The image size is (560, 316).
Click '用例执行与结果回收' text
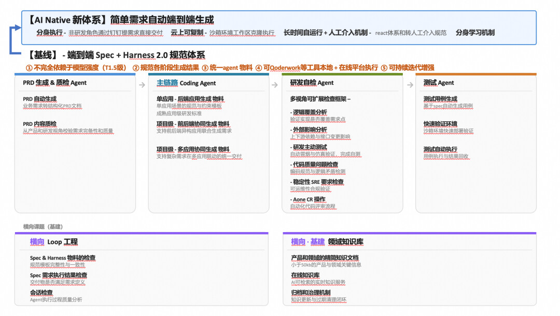pos(446,156)
